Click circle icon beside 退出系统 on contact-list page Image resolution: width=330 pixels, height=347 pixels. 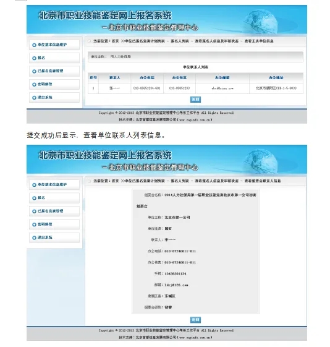[34, 98]
